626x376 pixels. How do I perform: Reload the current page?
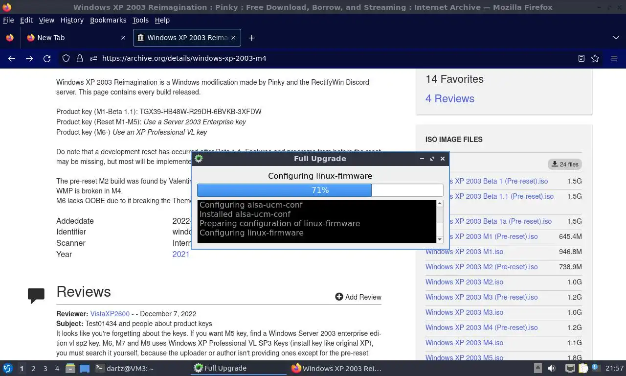47,58
